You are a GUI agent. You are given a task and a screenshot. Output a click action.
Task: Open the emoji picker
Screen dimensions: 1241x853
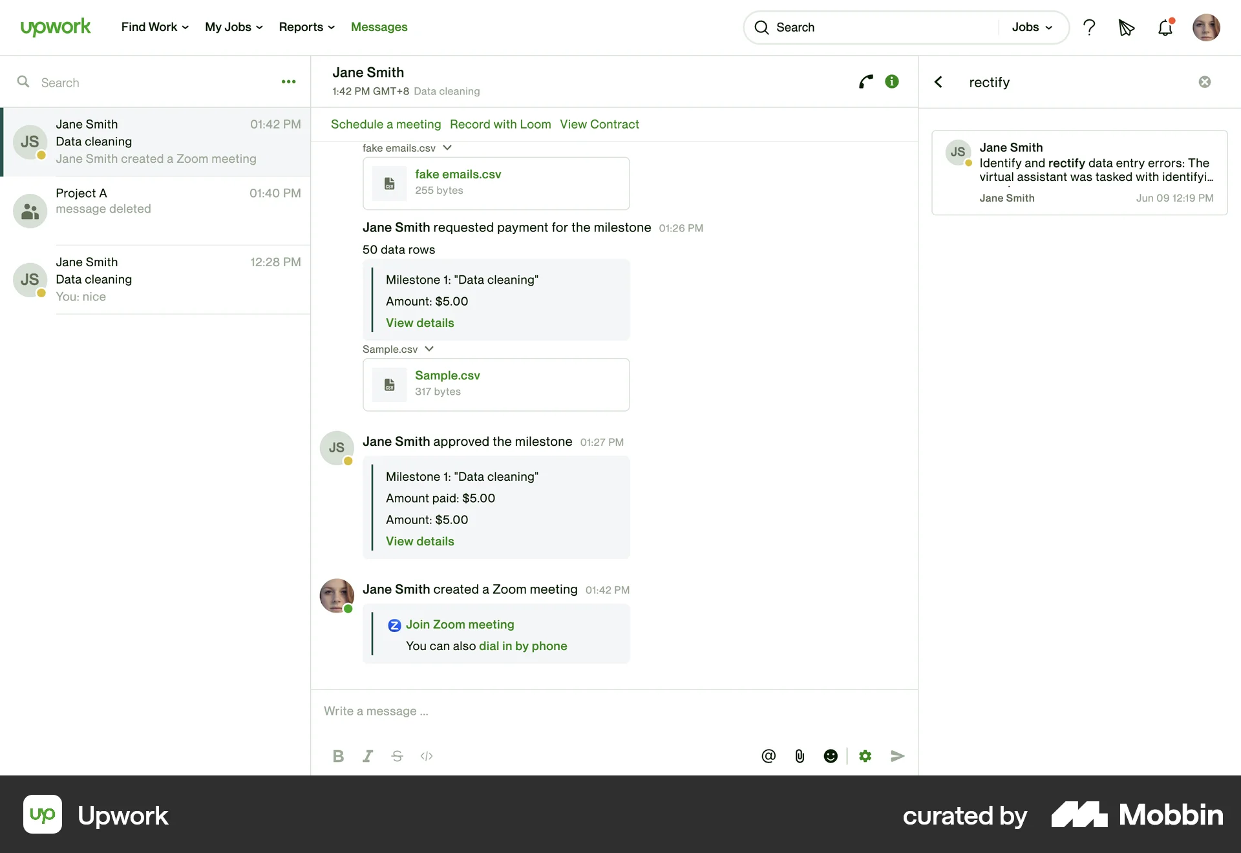(831, 755)
